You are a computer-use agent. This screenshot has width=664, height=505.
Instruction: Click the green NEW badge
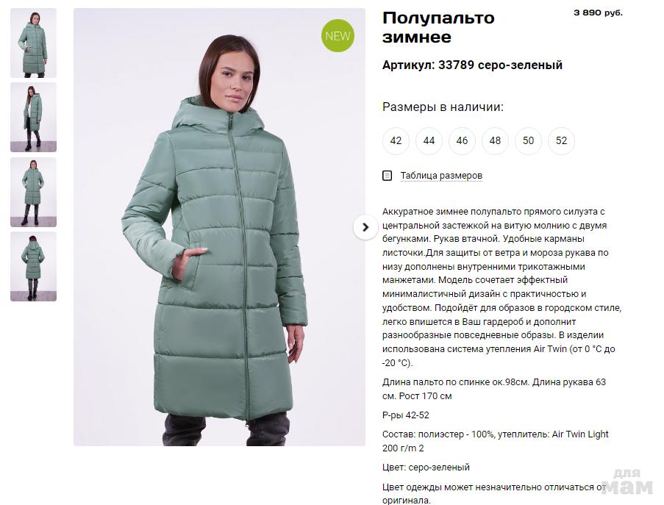click(338, 36)
